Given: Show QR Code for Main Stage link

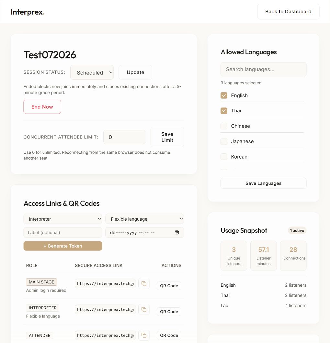Looking at the screenshot, I should [169, 286].
